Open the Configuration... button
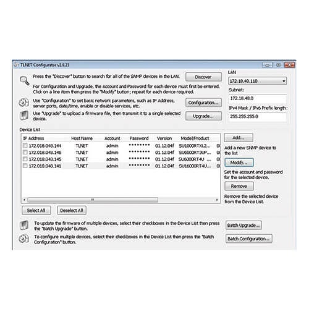This screenshot has width=309, height=309. coord(203,103)
